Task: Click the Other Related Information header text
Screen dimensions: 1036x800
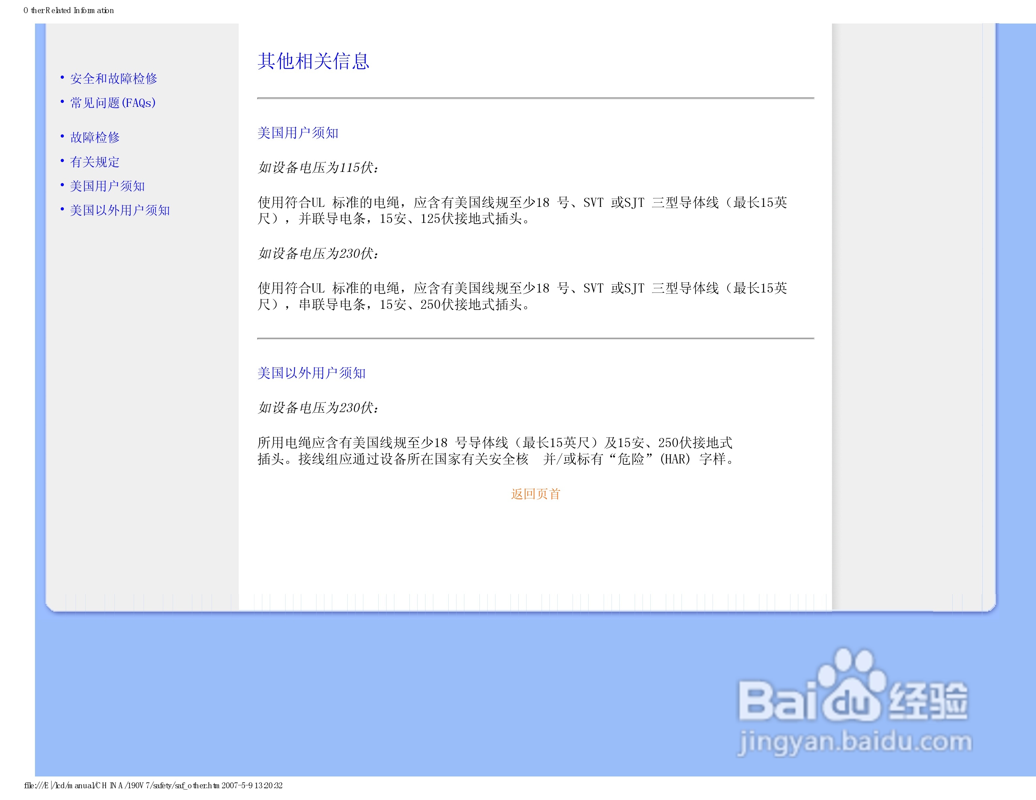Action: pyautogui.click(x=68, y=10)
